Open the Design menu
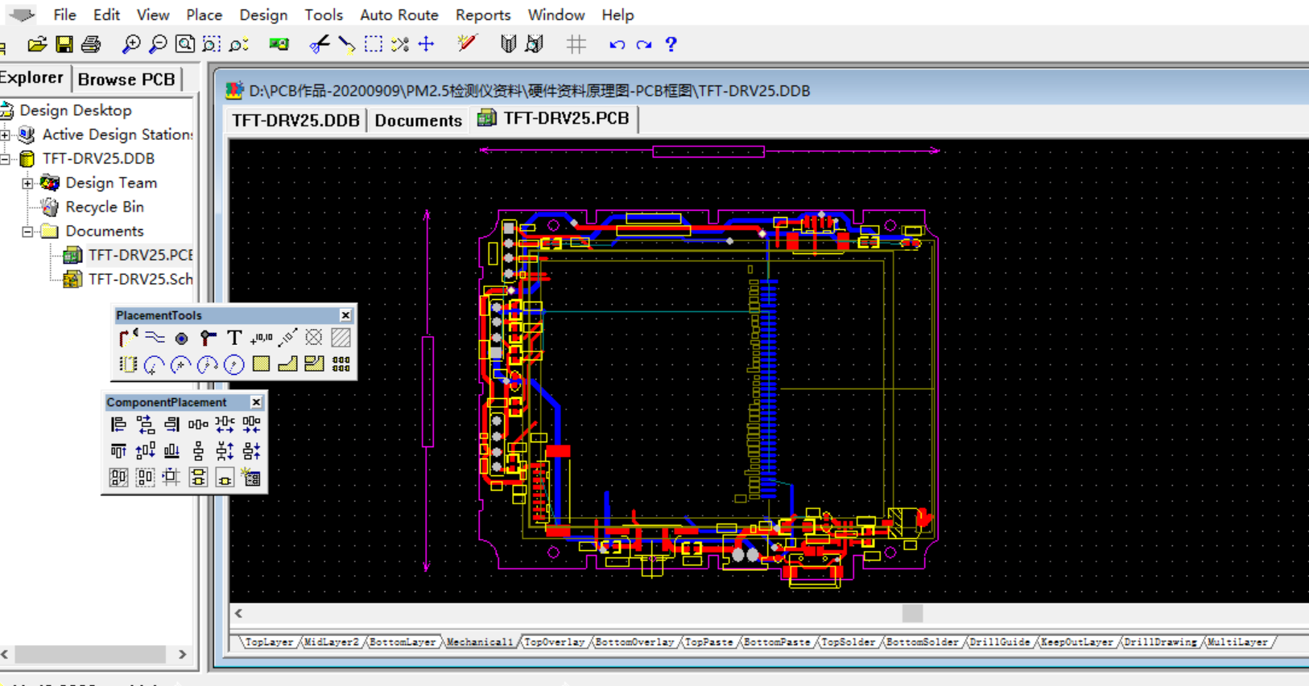This screenshot has height=686, width=1309. [x=263, y=14]
